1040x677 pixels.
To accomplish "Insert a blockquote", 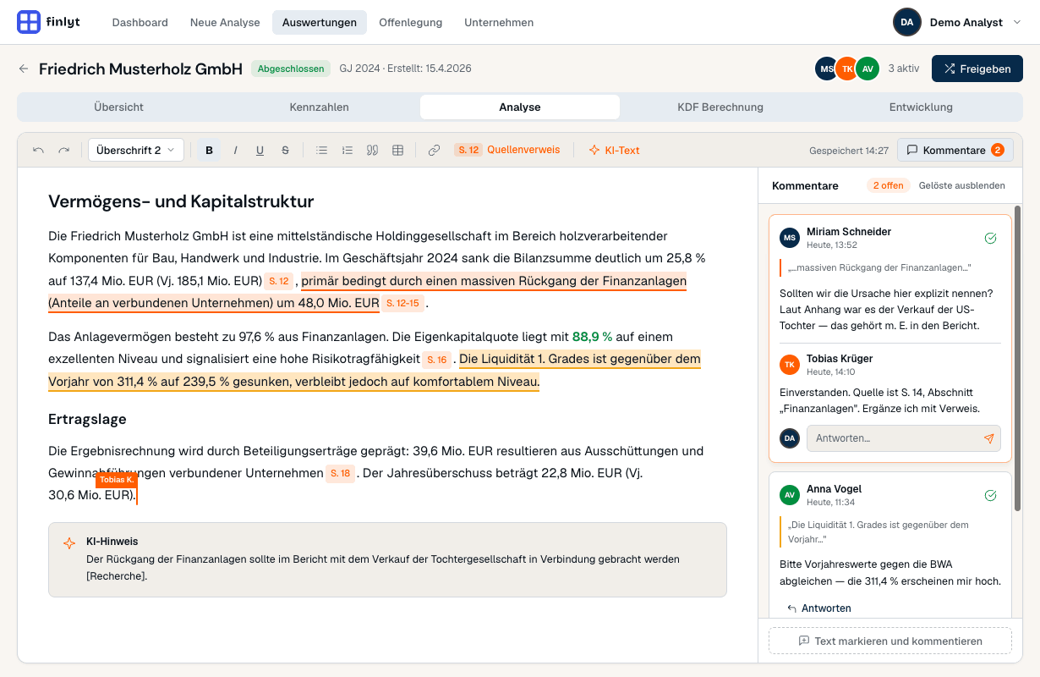I will (372, 150).
